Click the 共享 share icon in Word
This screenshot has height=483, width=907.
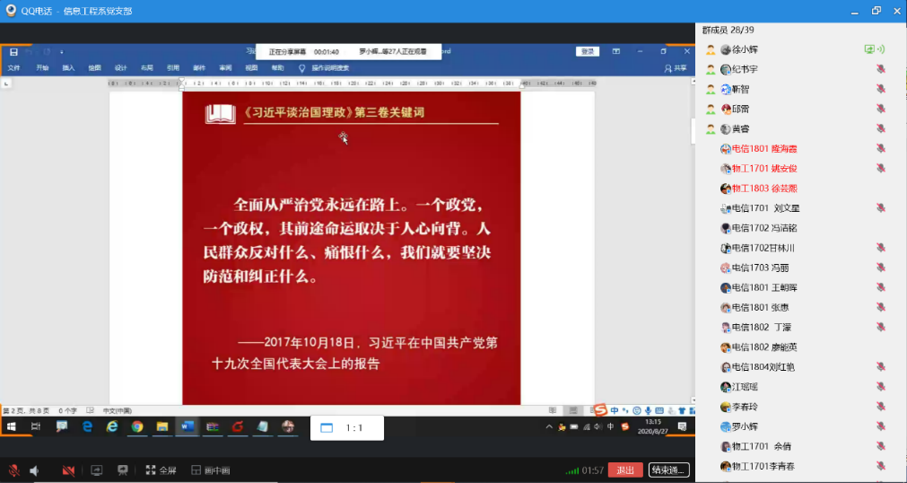tap(675, 68)
